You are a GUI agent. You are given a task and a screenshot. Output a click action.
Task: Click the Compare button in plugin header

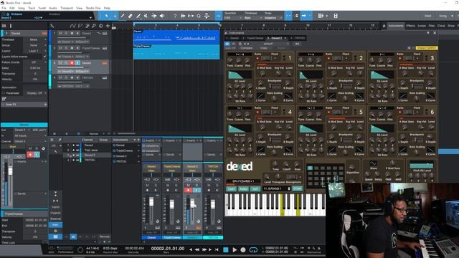click(x=247, y=48)
